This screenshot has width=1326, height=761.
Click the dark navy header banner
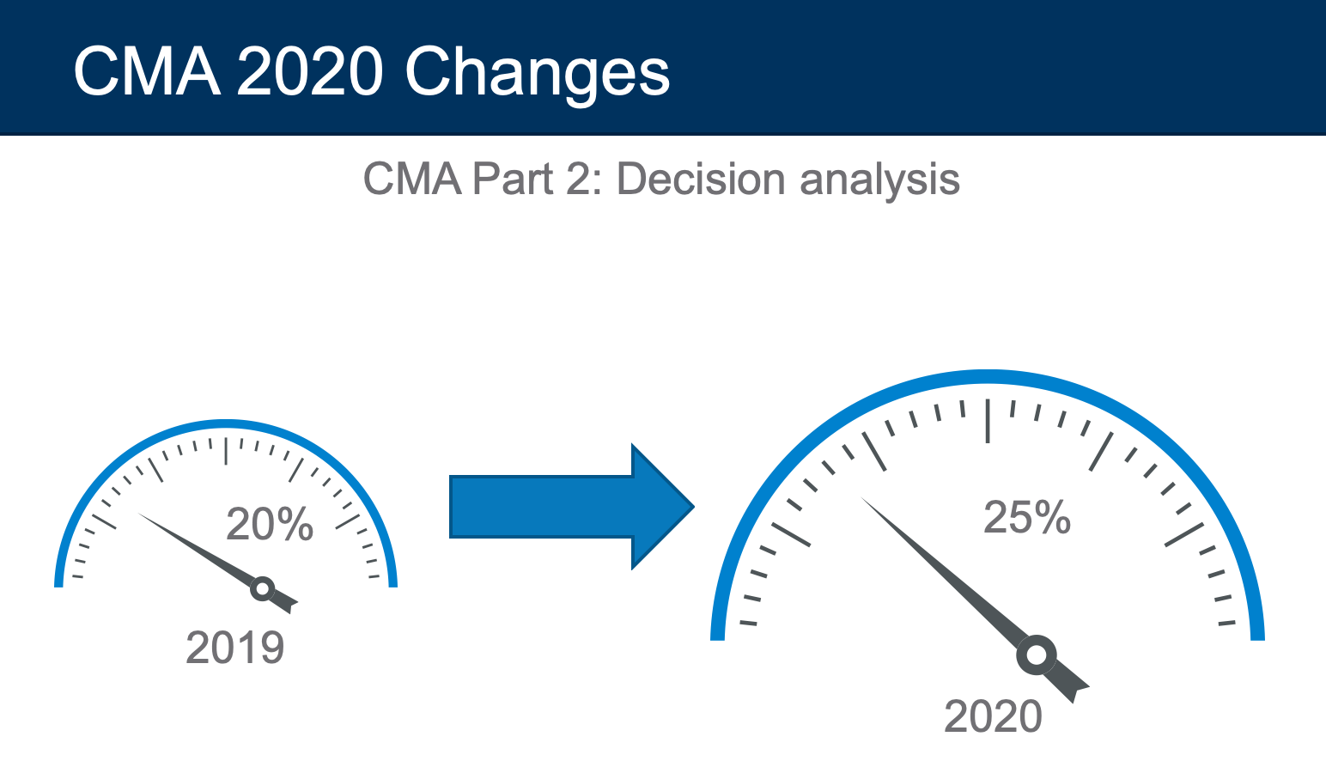[663, 68]
